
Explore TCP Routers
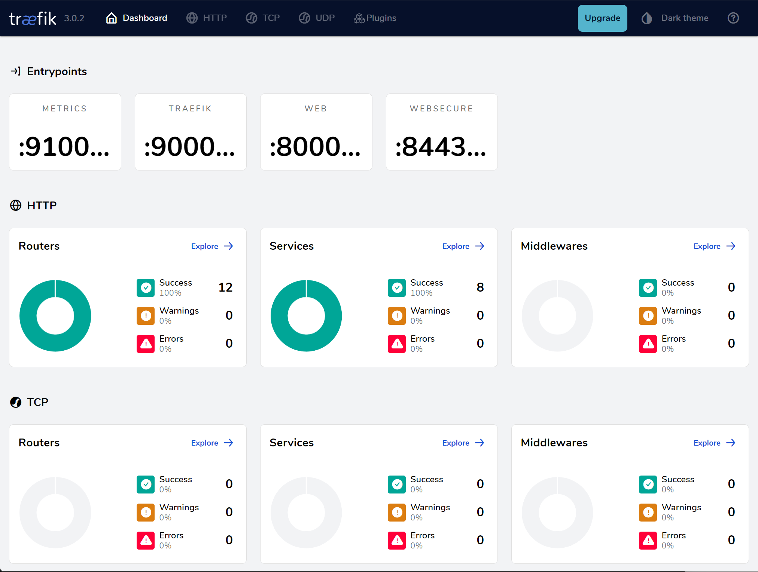(212, 443)
